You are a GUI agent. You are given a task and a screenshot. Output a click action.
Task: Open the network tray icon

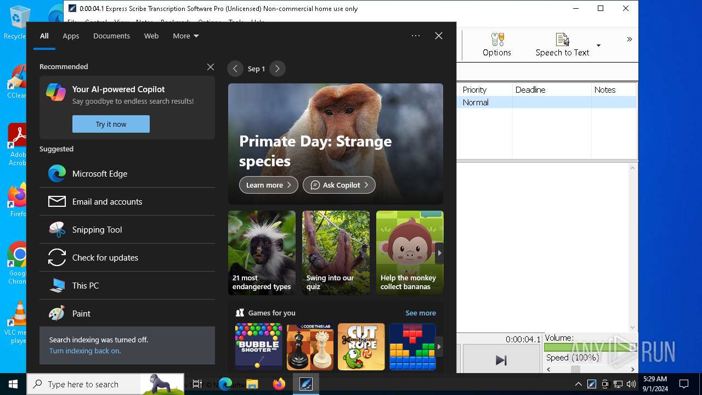coord(618,384)
